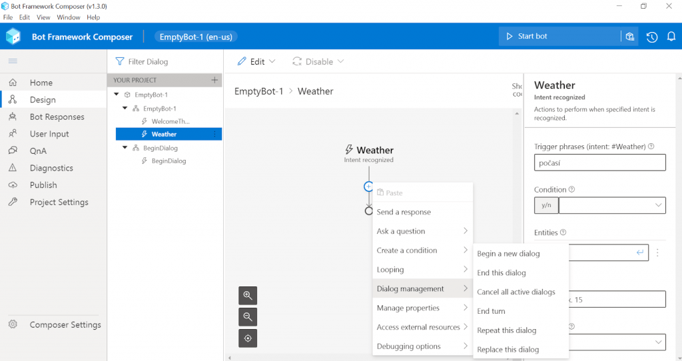Click the zoom out magnifier button
The height and width of the screenshot is (361, 682).
point(248,317)
